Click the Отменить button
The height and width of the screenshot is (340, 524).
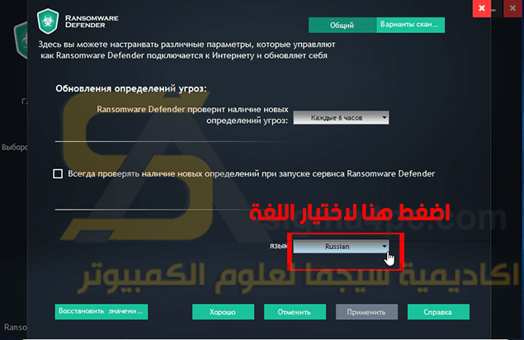coord(295,312)
